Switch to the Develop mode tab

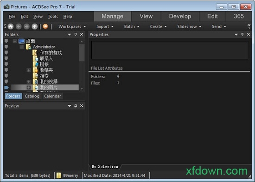pos(180,16)
